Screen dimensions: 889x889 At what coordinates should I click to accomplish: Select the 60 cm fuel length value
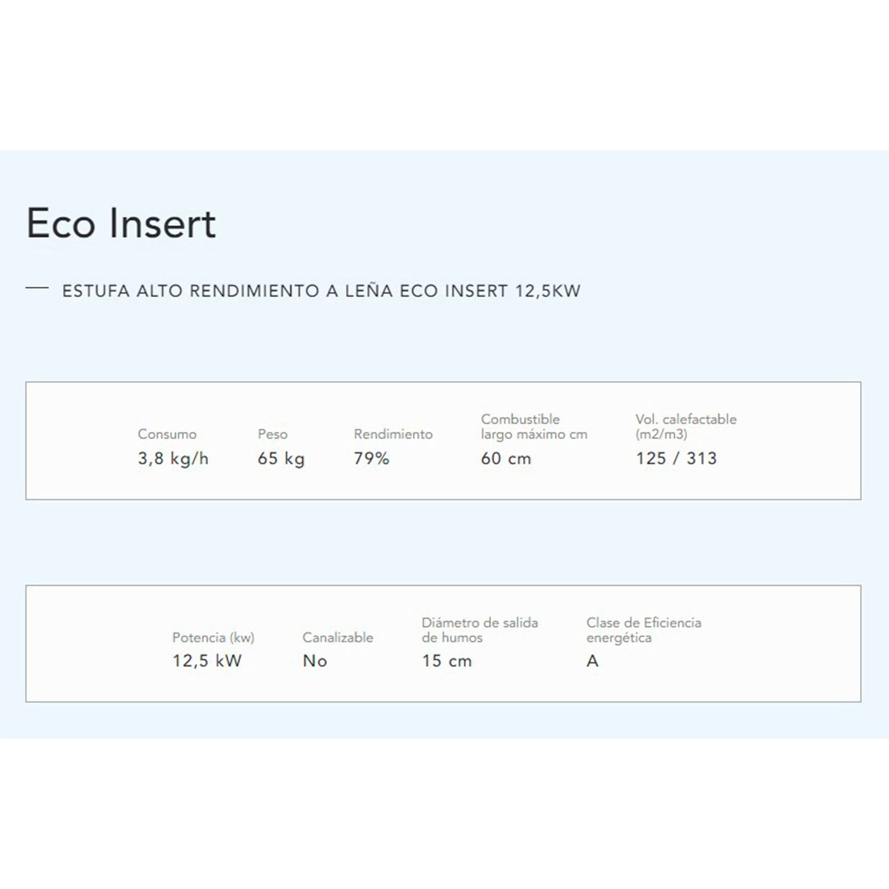click(506, 459)
